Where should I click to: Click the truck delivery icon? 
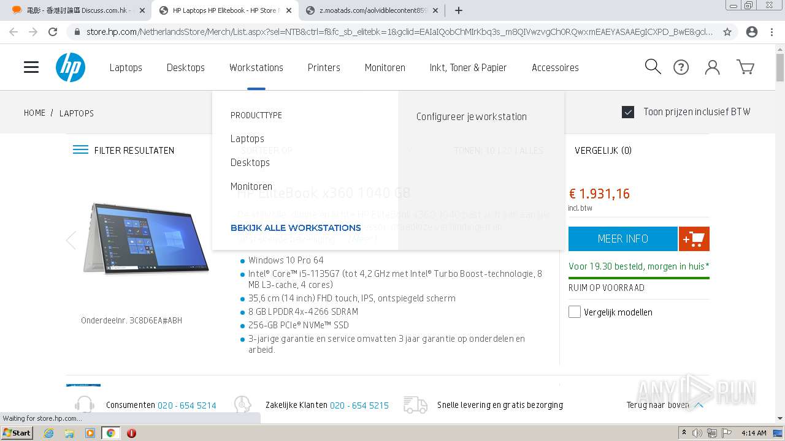point(415,405)
